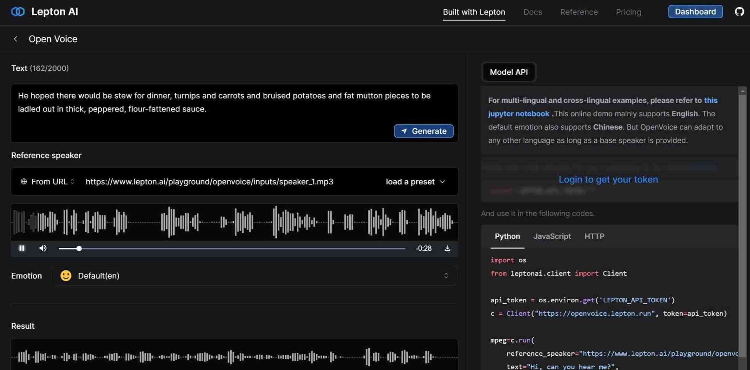The image size is (750, 370).
Task: Open the Pricing navigation item
Action: (628, 12)
